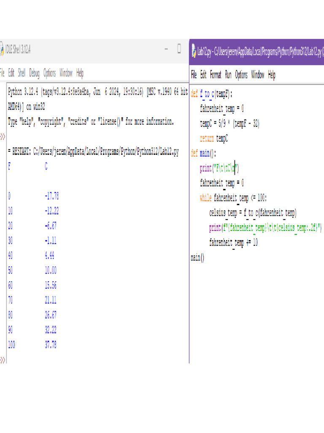Maximize the IDLE Shell window
Image resolution: width=324 pixels, height=433 pixels.
(x=179, y=49)
